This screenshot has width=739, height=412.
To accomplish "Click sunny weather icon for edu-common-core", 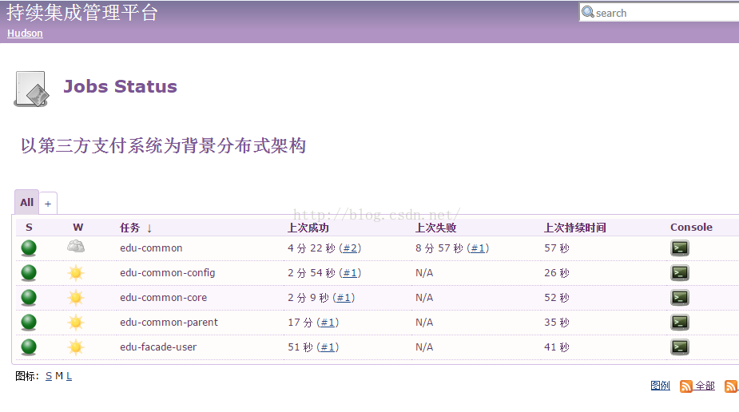I will [x=76, y=297].
